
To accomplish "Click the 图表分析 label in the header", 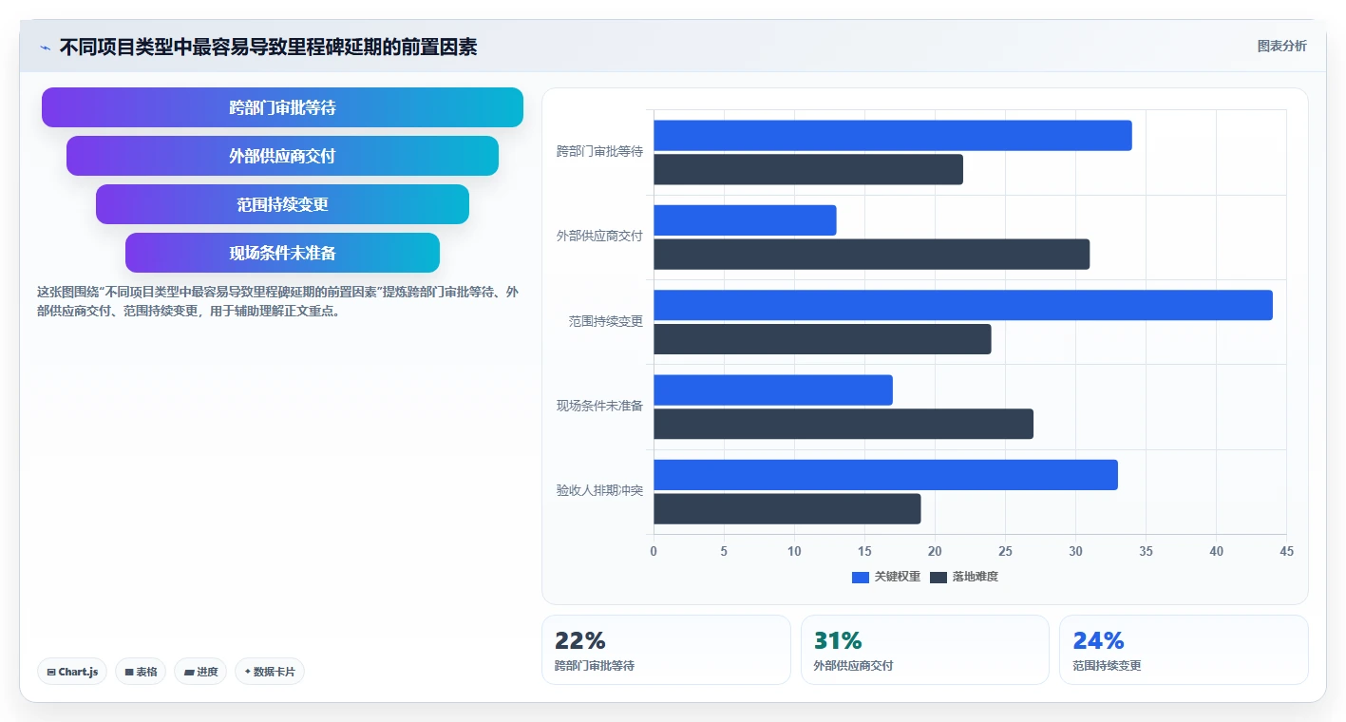I will point(1281,46).
